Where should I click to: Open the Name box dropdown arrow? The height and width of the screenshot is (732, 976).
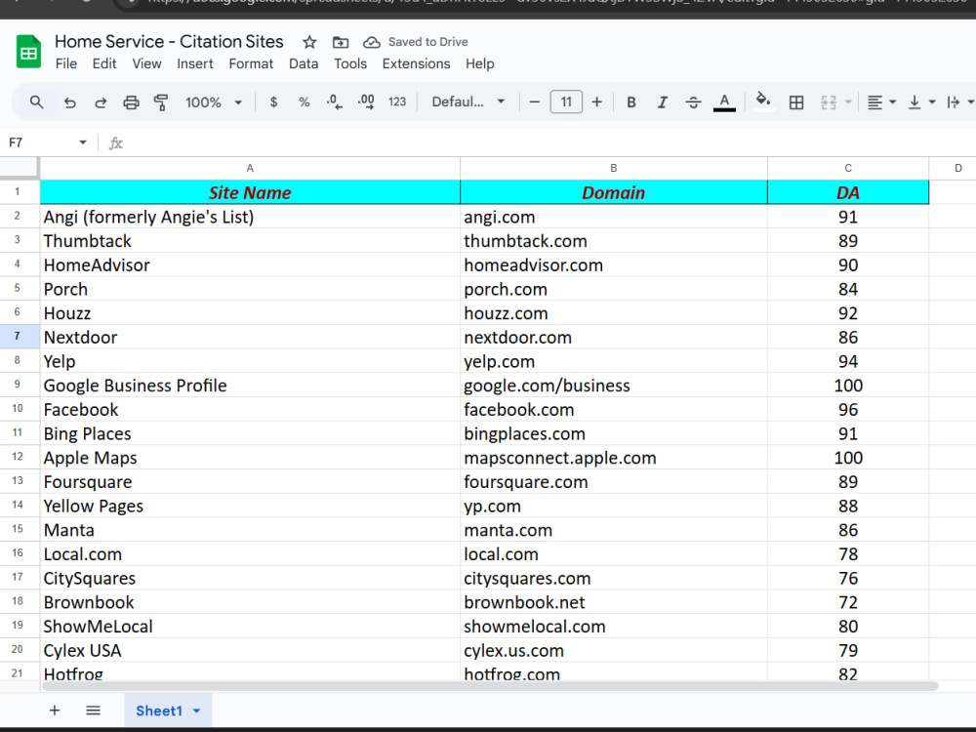(83, 142)
